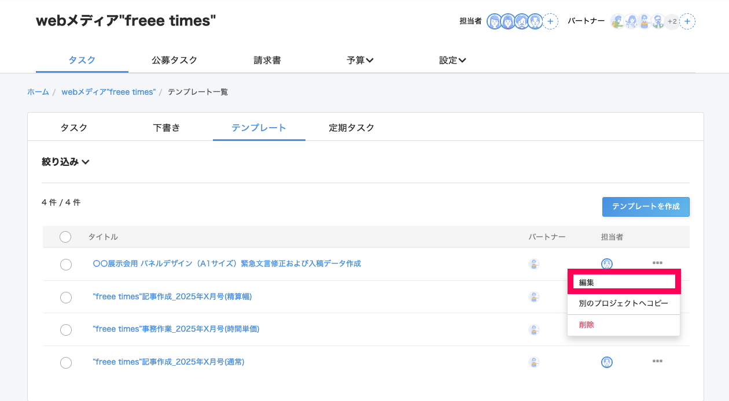Choose 削除 from the context menu

click(x=624, y=325)
